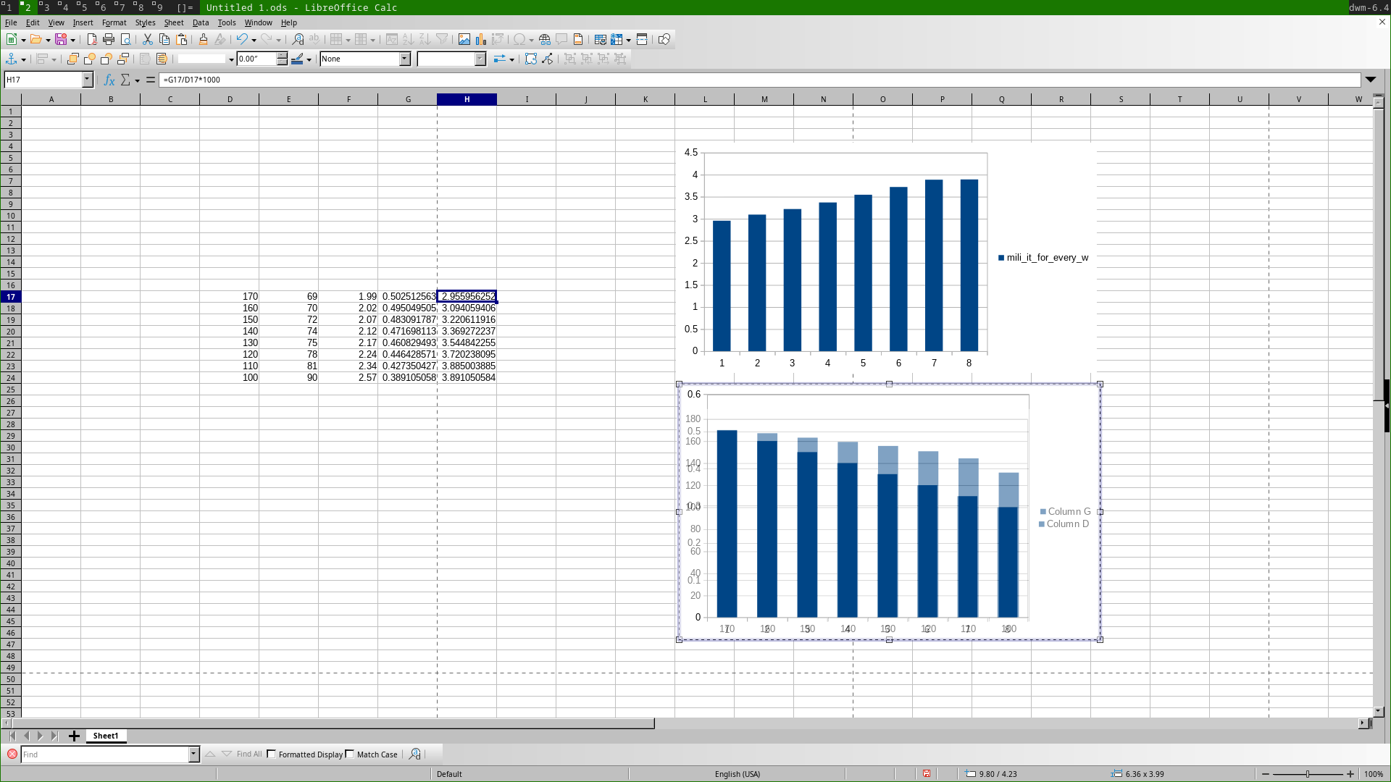This screenshot has height=782, width=1391.
Task: Cut the selection with the scissors icon
Action: point(148,39)
